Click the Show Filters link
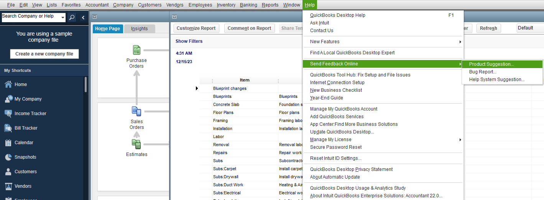544x200 pixels. point(189,41)
